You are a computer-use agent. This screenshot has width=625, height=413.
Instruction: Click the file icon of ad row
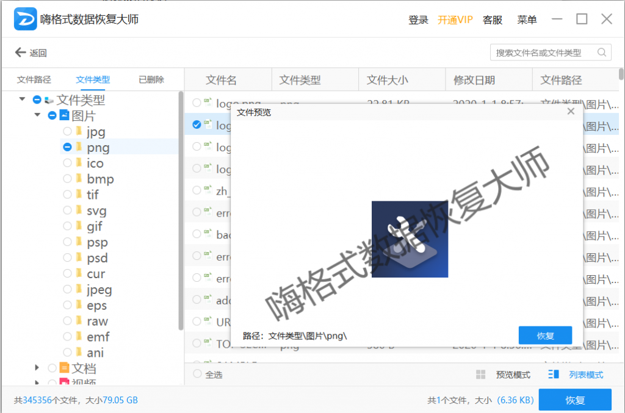coord(208,299)
